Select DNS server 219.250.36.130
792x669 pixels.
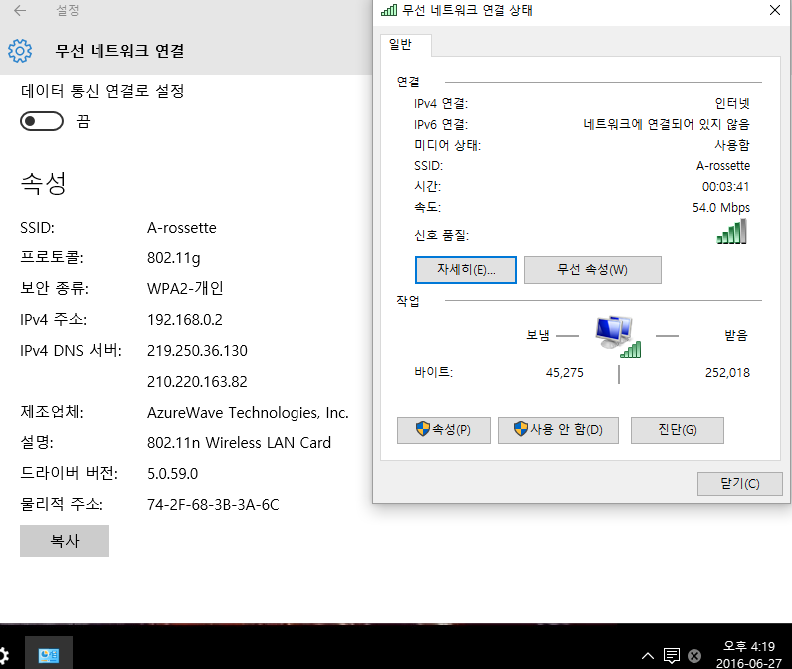pyautogui.click(x=197, y=351)
